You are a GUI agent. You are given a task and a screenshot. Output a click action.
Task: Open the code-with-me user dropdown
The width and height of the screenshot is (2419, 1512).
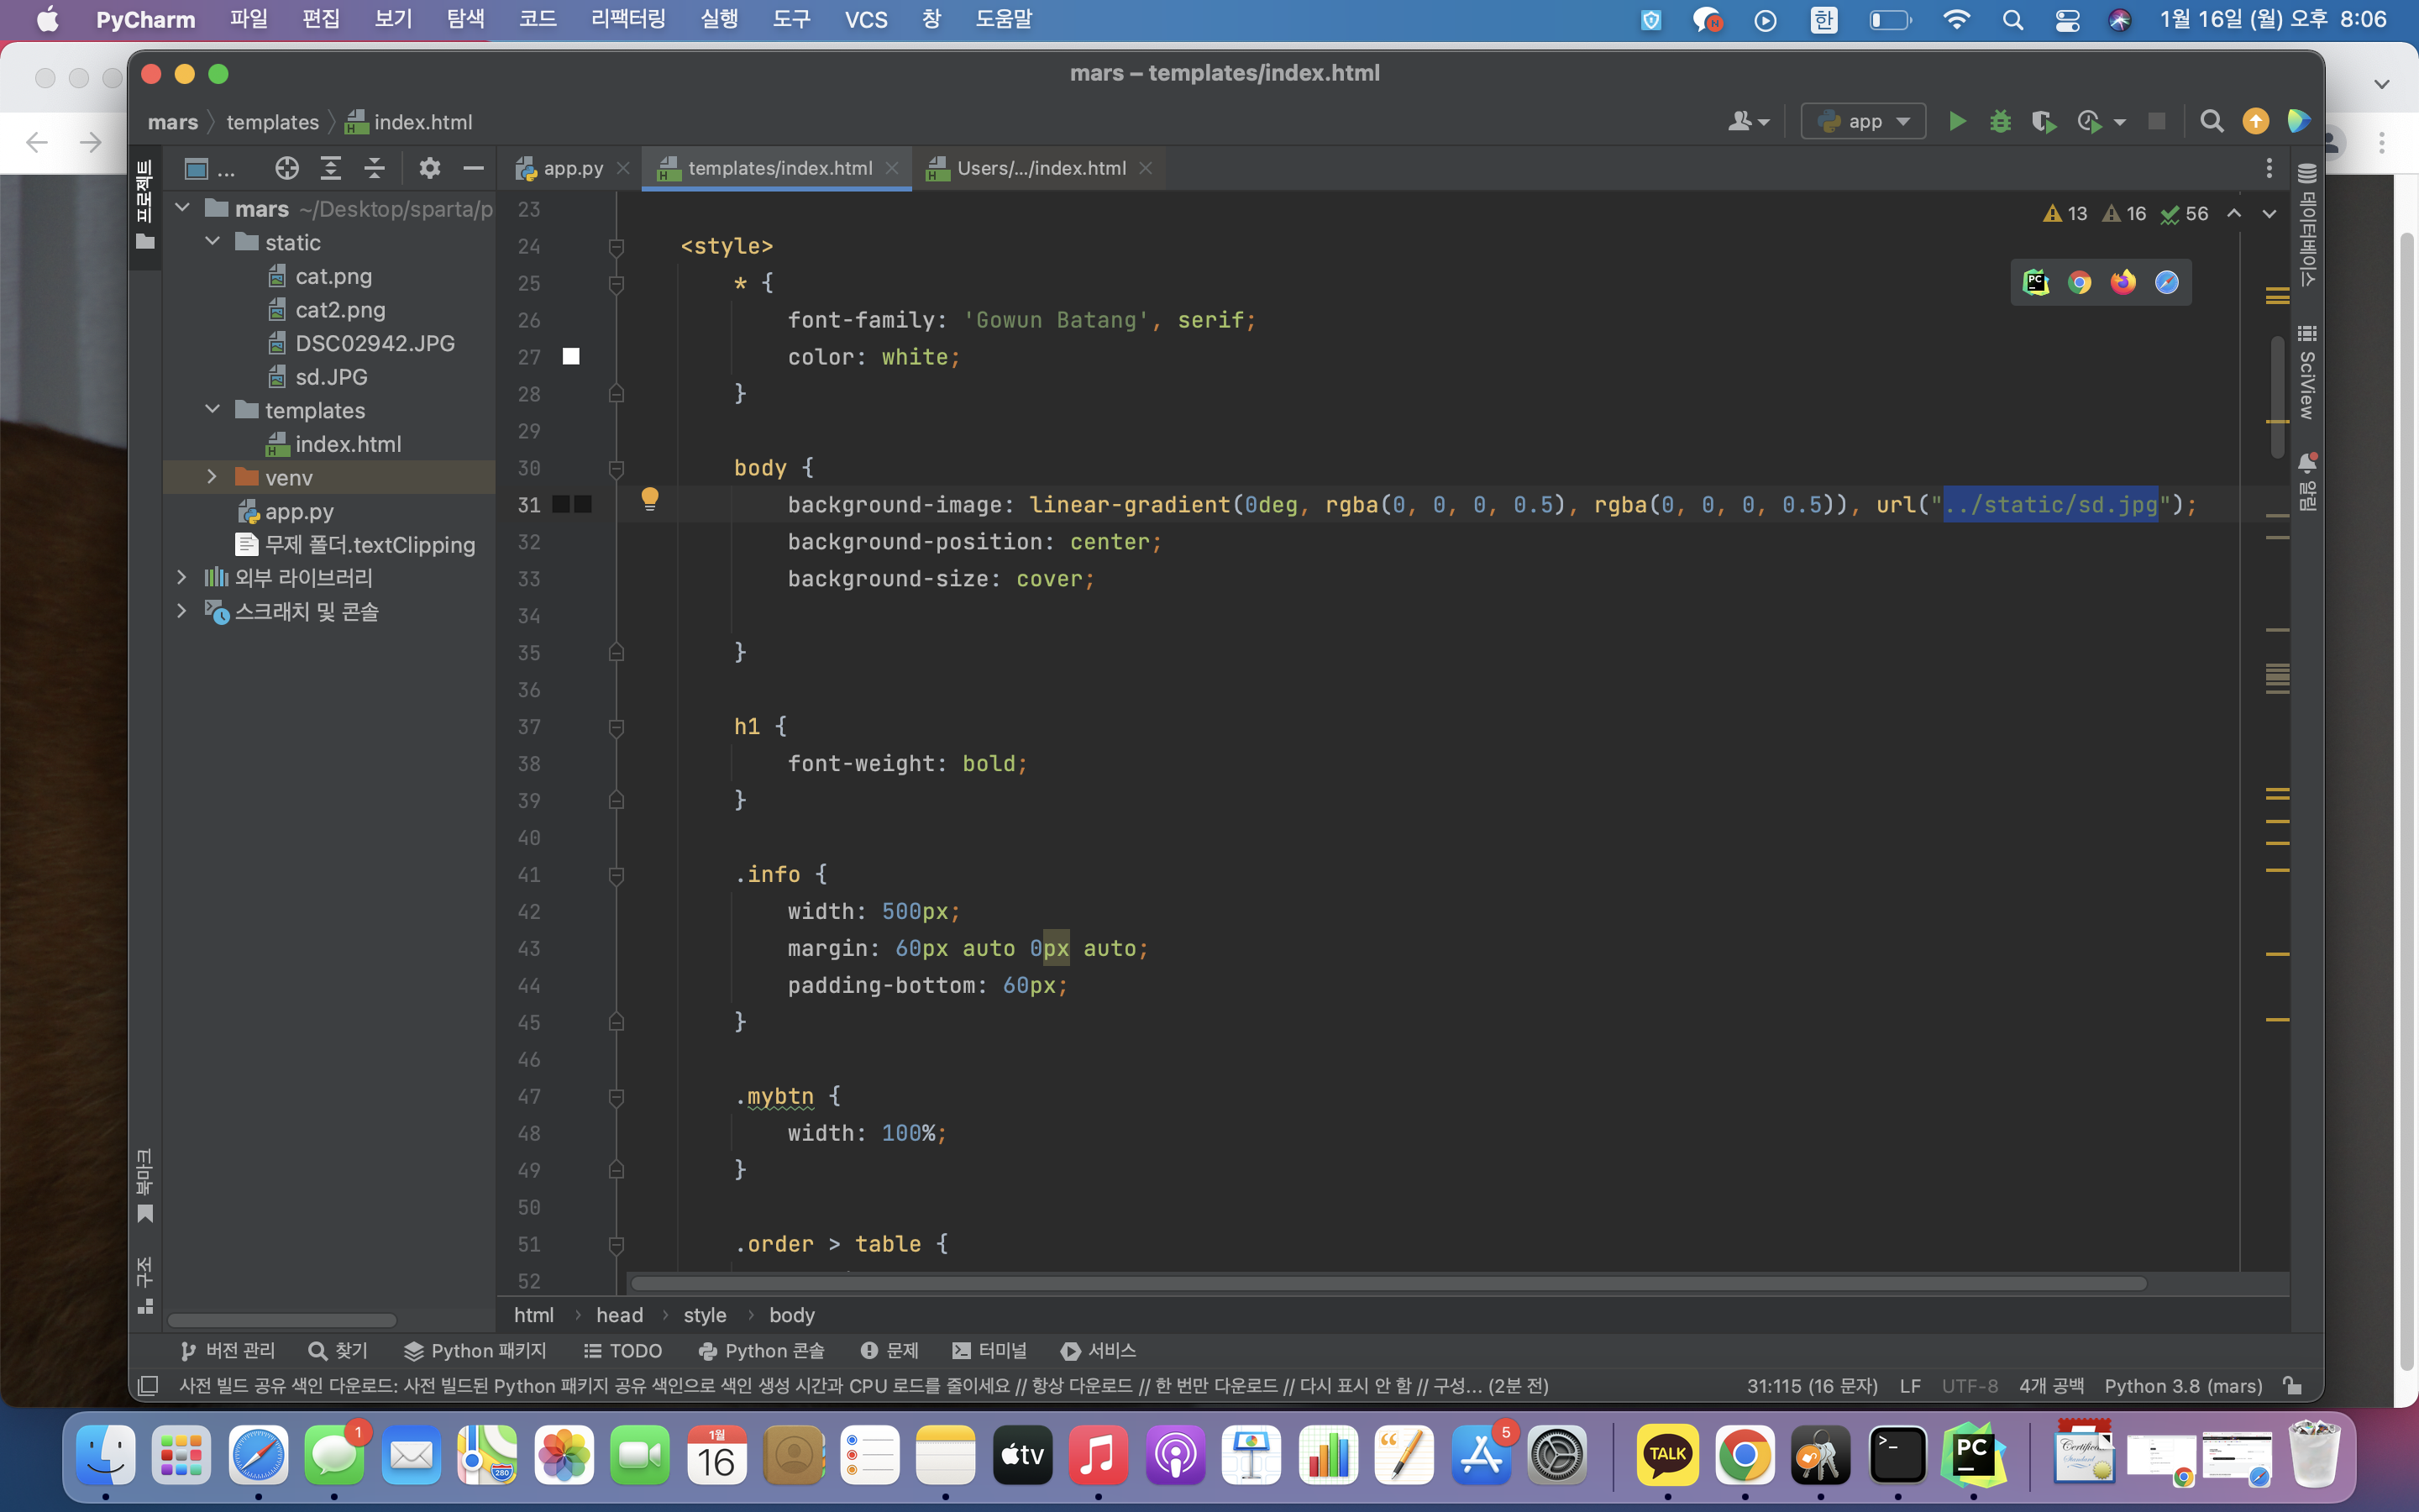click(x=1748, y=121)
